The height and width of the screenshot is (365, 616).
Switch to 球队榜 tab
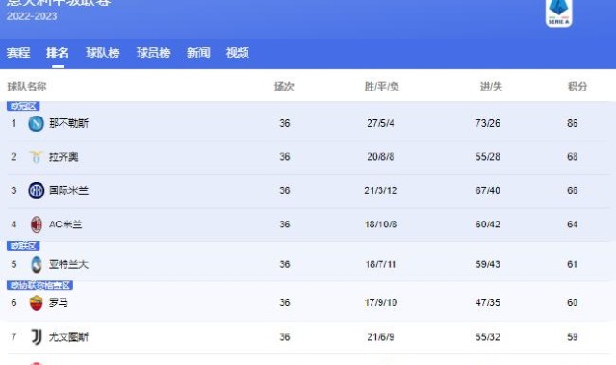[103, 53]
